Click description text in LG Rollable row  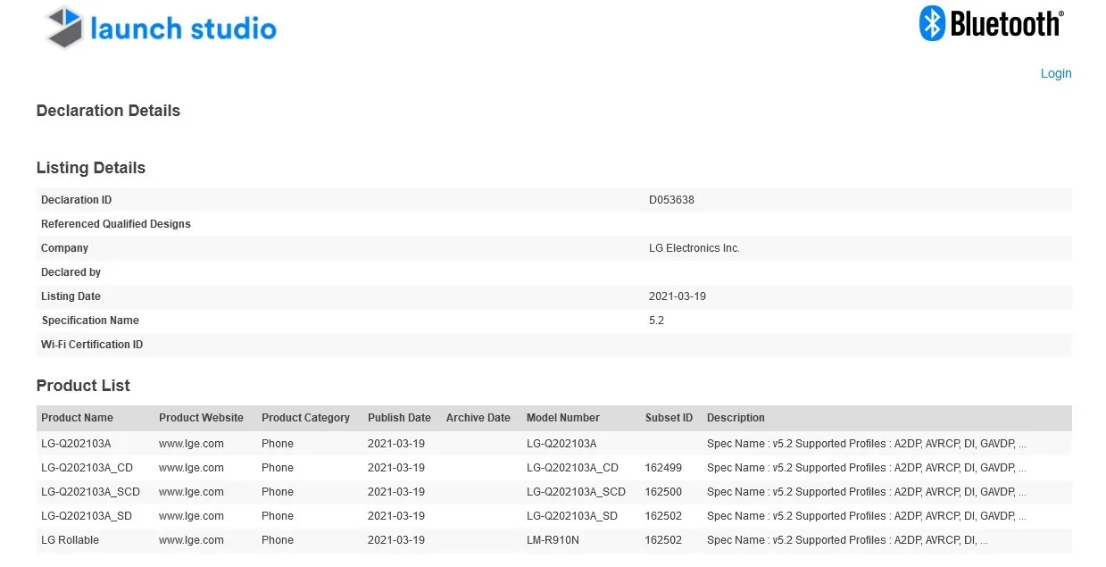pos(846,540)
